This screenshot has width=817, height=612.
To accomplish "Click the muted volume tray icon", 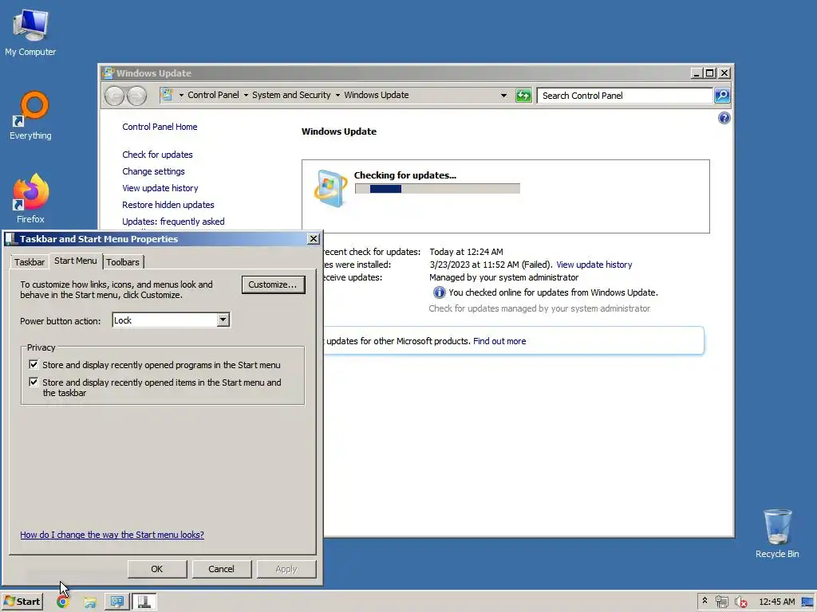I will click(x=740, y=602).
